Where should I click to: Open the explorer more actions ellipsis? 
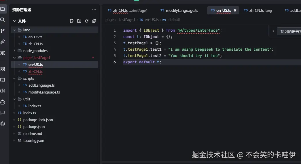pos(94,10)
